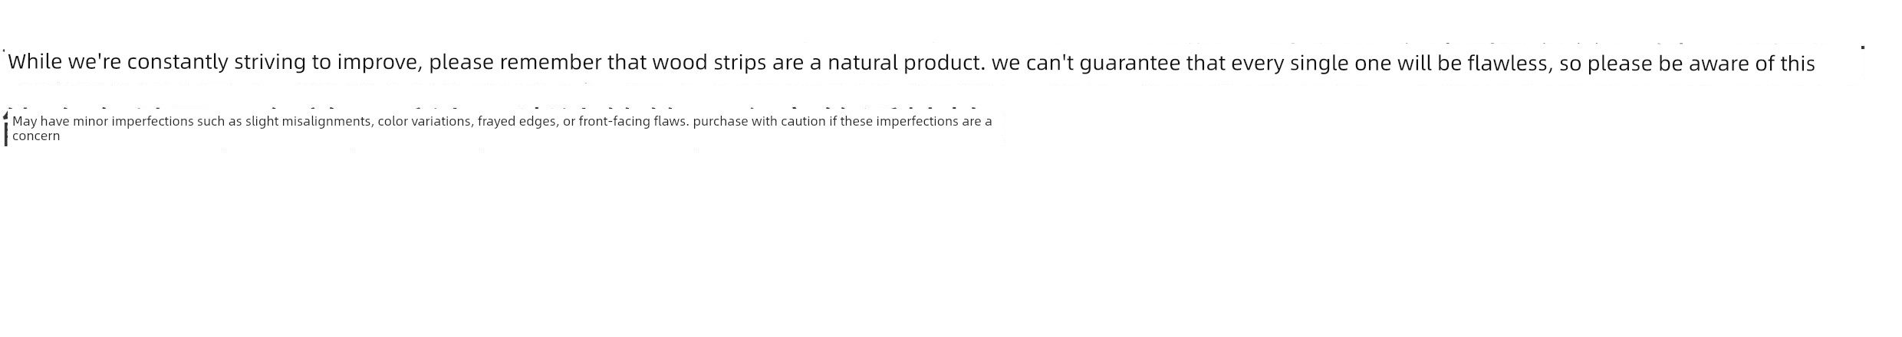Click the phrase "these imperfections are a"
The height and width of the screenshot is (337, 1902).
click(916, 121)
